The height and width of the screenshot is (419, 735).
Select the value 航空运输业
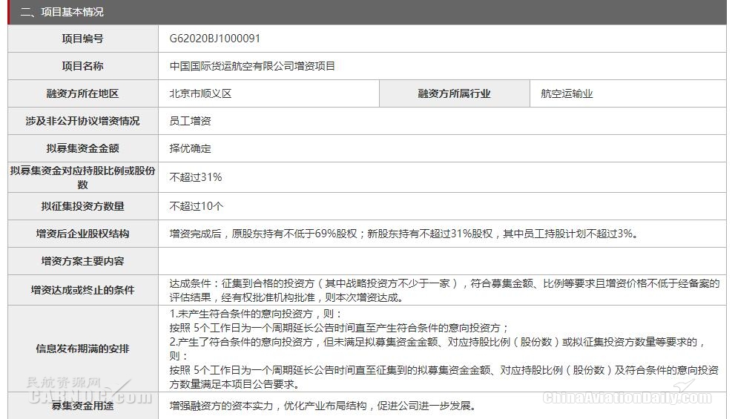(x=567, y=93)
